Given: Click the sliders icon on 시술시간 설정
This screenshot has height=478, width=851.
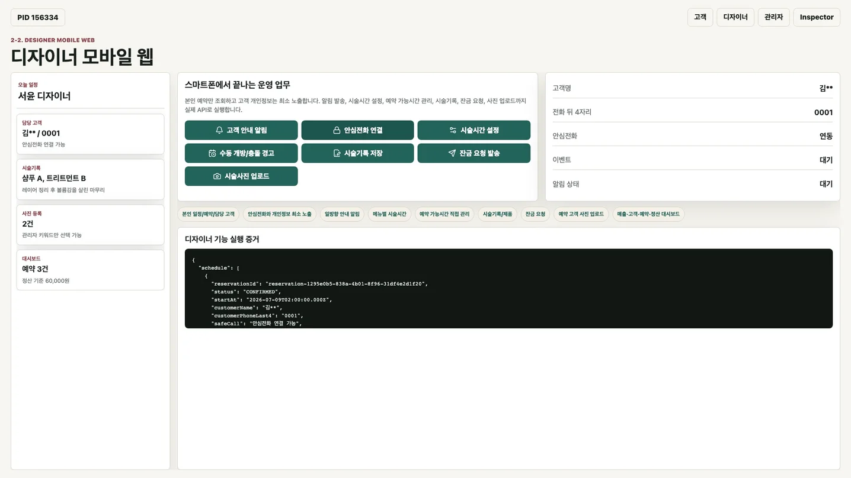Looking at the screenshot, I should coord(453,130).
